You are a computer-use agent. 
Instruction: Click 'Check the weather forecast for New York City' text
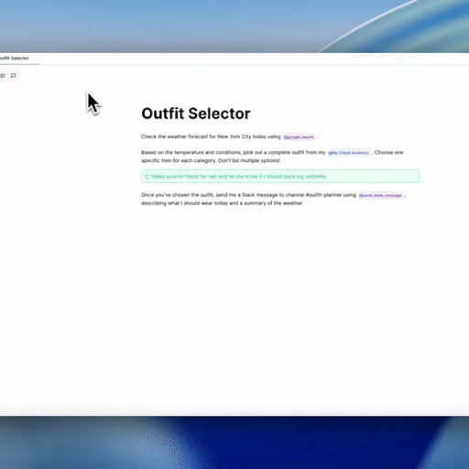(x=197, y=136)
